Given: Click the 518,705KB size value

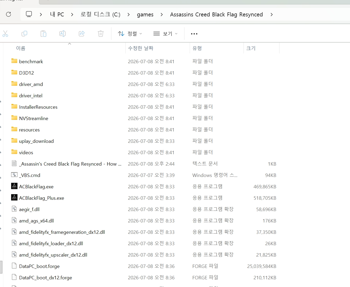Looking at the screenshot, I should tap(265, 198).
